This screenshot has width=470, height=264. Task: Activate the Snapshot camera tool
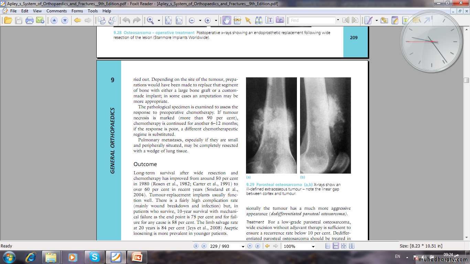click(280, 20)
